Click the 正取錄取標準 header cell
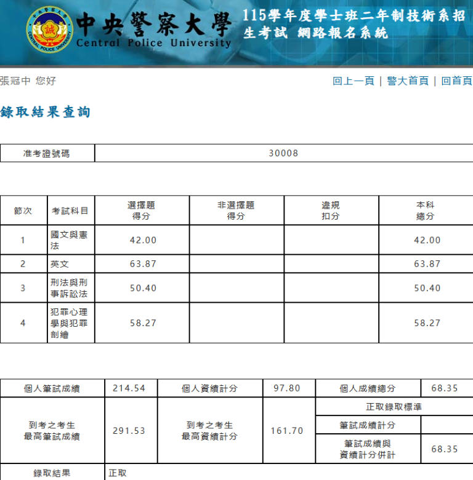Viewport: 473px width, 480px height. point(394,407)
